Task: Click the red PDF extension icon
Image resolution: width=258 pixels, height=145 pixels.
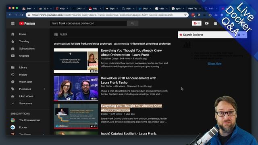Action: tap(193, 15)
